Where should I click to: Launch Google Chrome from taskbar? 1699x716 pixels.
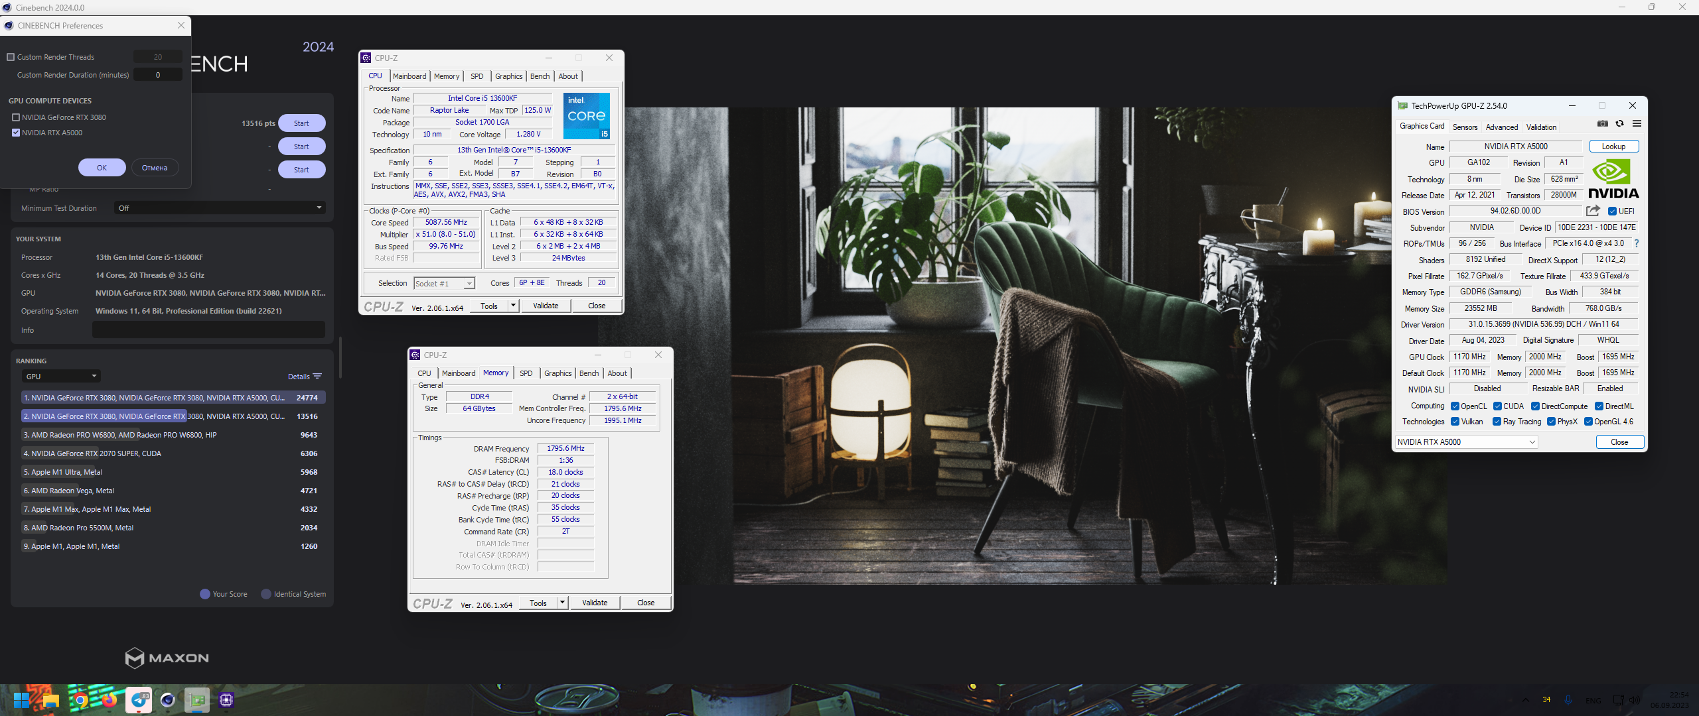pyautogui.click(x=80, y=700)
